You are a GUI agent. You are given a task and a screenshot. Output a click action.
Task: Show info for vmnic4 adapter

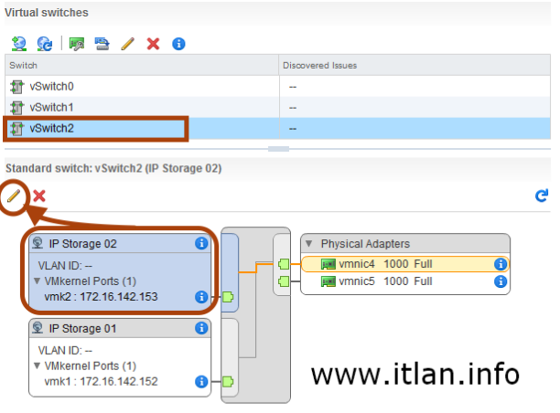501,264
